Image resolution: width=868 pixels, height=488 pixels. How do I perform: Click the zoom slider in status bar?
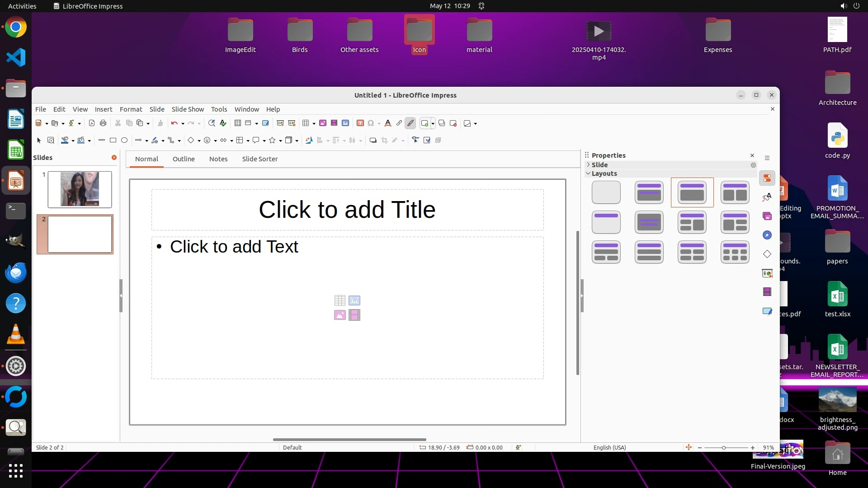pos(724,447)
